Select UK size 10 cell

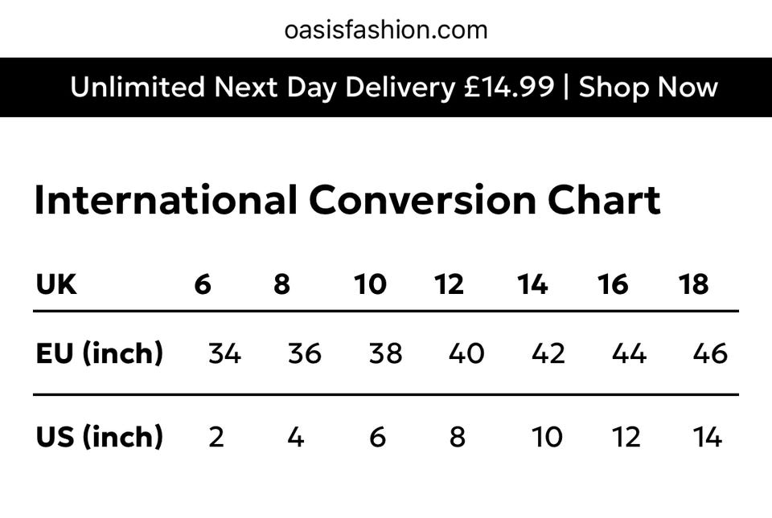tap(370, 284)
